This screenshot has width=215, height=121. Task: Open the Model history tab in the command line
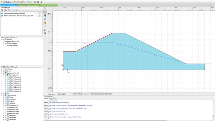point(53,99)
